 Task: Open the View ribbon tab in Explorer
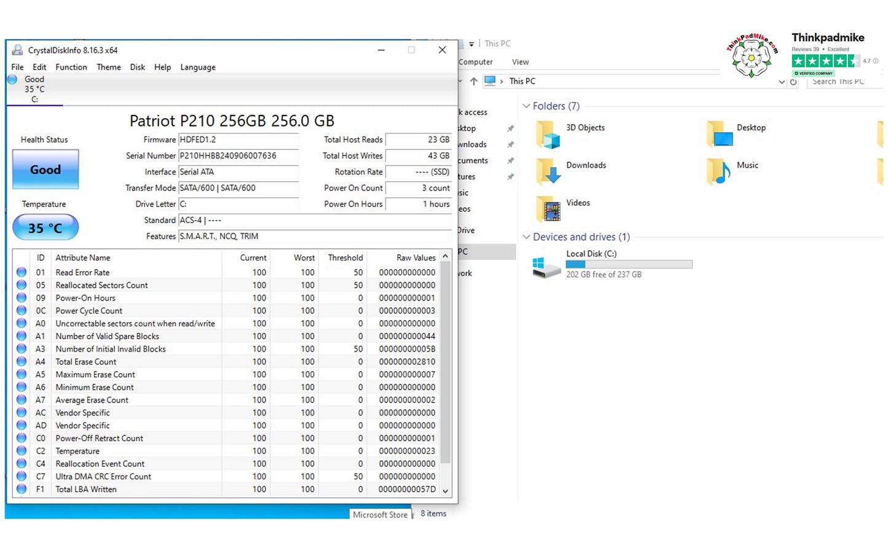pos(521,62)
